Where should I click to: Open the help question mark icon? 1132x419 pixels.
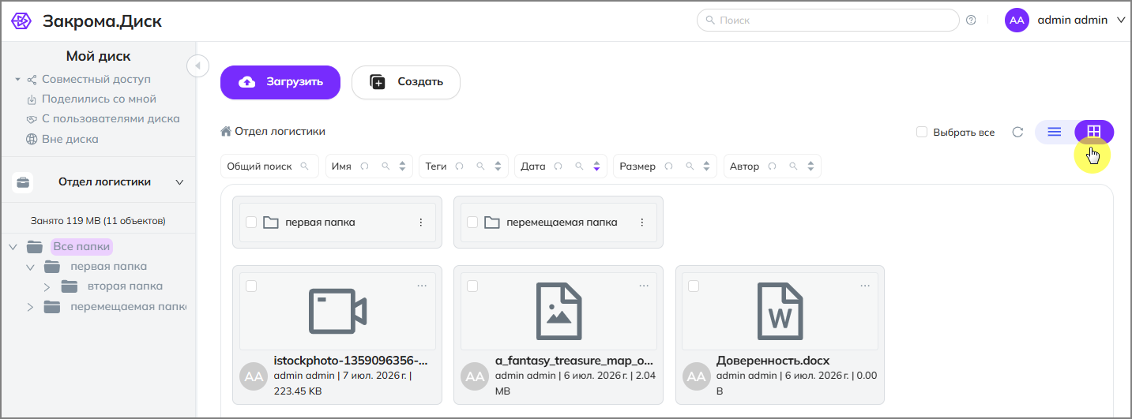point(971,20)
